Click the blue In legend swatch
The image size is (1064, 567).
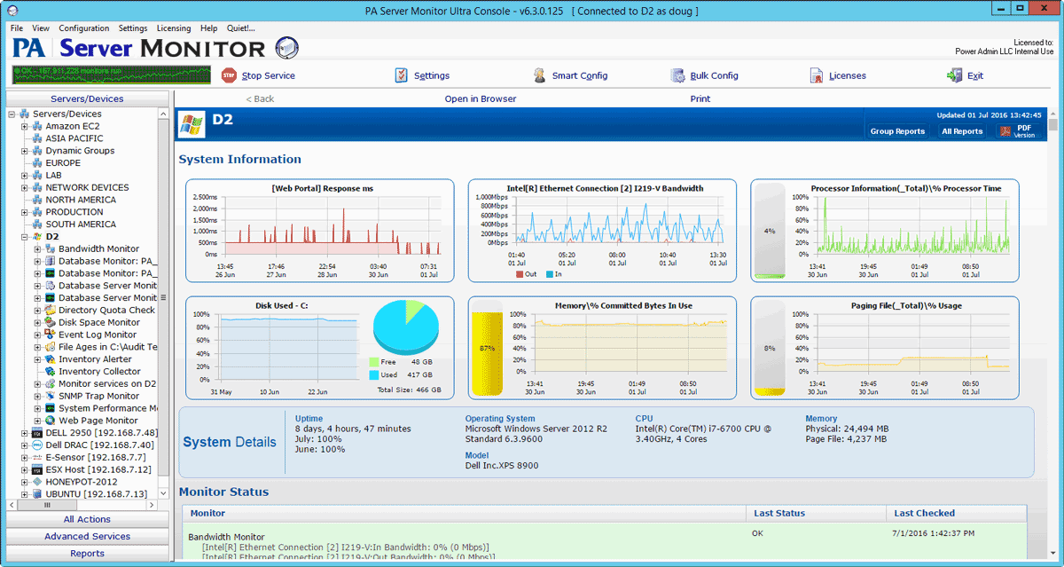click(550, 274)
